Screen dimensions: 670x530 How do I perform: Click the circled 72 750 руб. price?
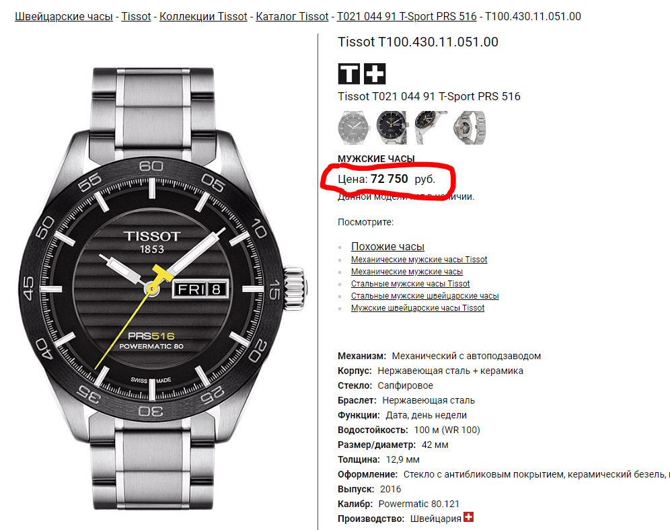coord(403,179)
